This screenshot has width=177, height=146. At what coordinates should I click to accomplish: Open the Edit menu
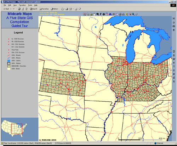10,5
